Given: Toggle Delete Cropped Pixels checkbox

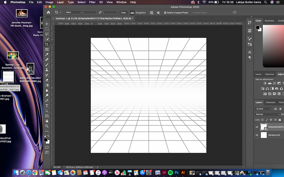Looking at the screenshot, I should 165,13.
